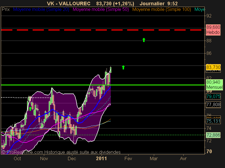Click the 75,131 price tag
This screenshot has height=168, width=225.
coord(213,121)
